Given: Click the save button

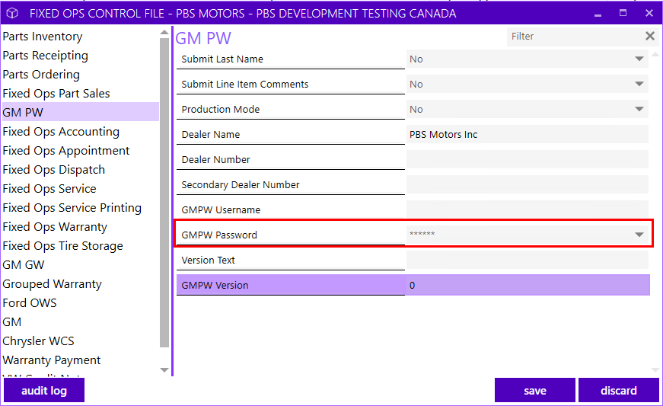Looking at the screenshot, I should coord(535,390).
